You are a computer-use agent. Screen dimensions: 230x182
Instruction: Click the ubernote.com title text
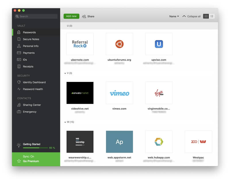80,60
